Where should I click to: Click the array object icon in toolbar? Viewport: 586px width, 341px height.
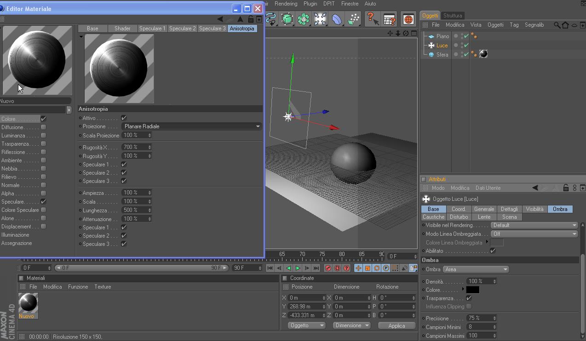304,19
